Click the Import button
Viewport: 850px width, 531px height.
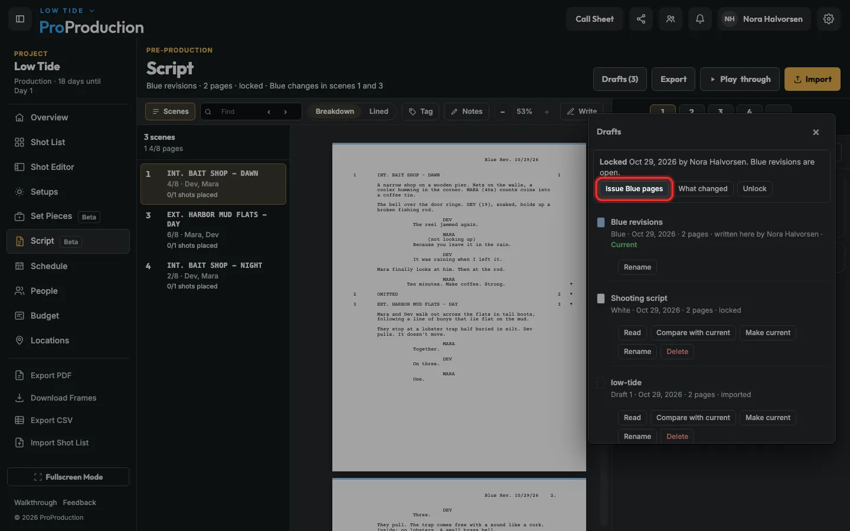tap(812, 79)
